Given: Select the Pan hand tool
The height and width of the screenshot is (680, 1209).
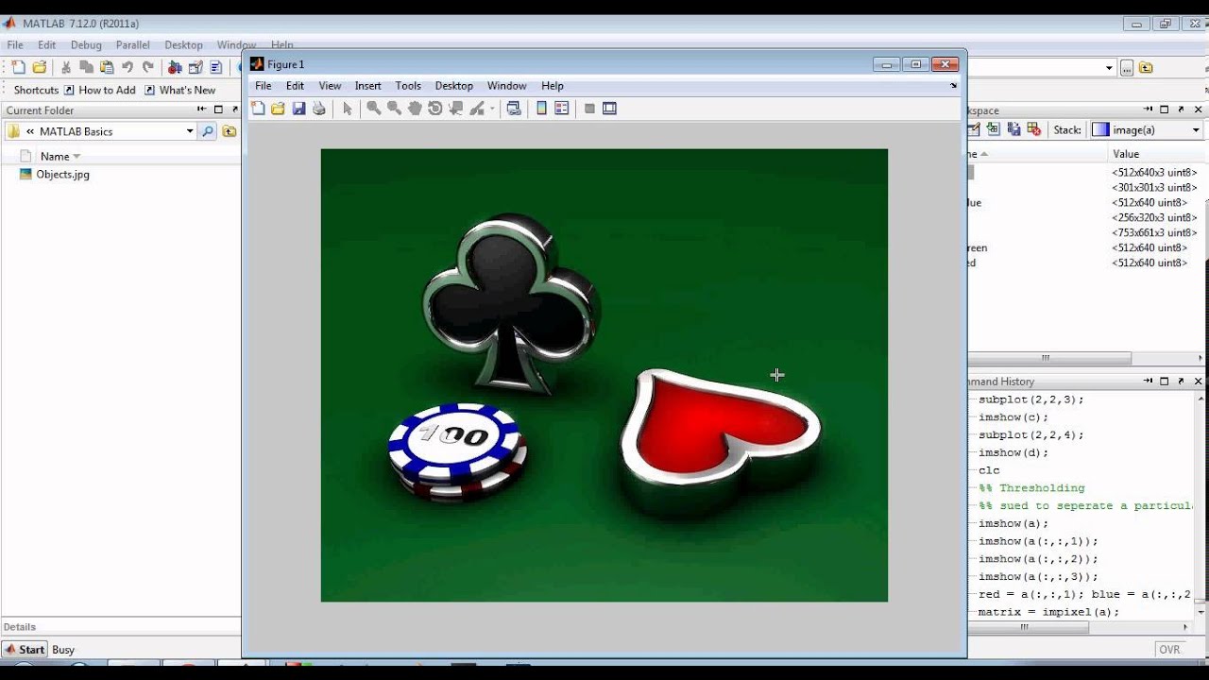Looking at the screenshot, I should coord(415,109).
